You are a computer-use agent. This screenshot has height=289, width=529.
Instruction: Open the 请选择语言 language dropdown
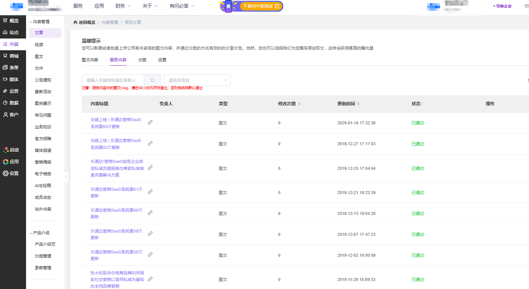click(197, 80)
